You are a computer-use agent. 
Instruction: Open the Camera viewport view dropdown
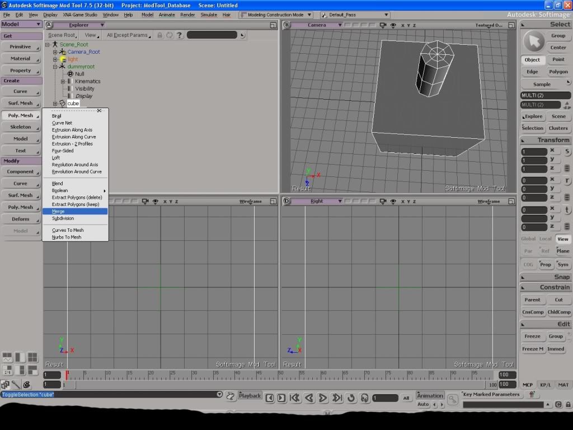point(317,25)
